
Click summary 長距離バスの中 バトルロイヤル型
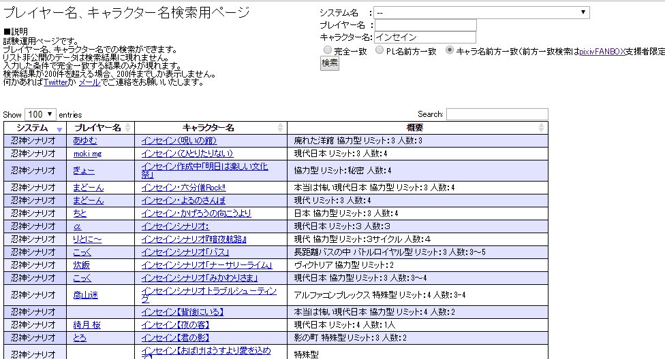pos(390,252)
